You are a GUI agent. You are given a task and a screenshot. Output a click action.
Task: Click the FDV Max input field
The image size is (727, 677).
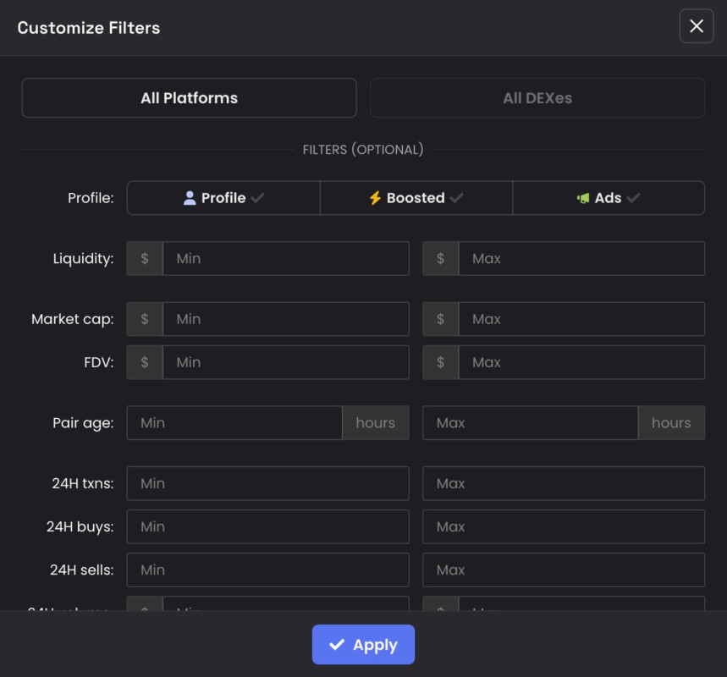[581, 362]
